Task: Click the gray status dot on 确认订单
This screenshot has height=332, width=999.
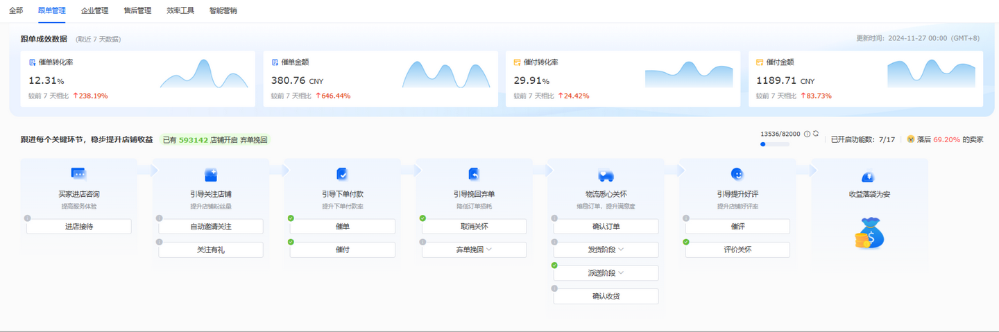Action: 554,218
